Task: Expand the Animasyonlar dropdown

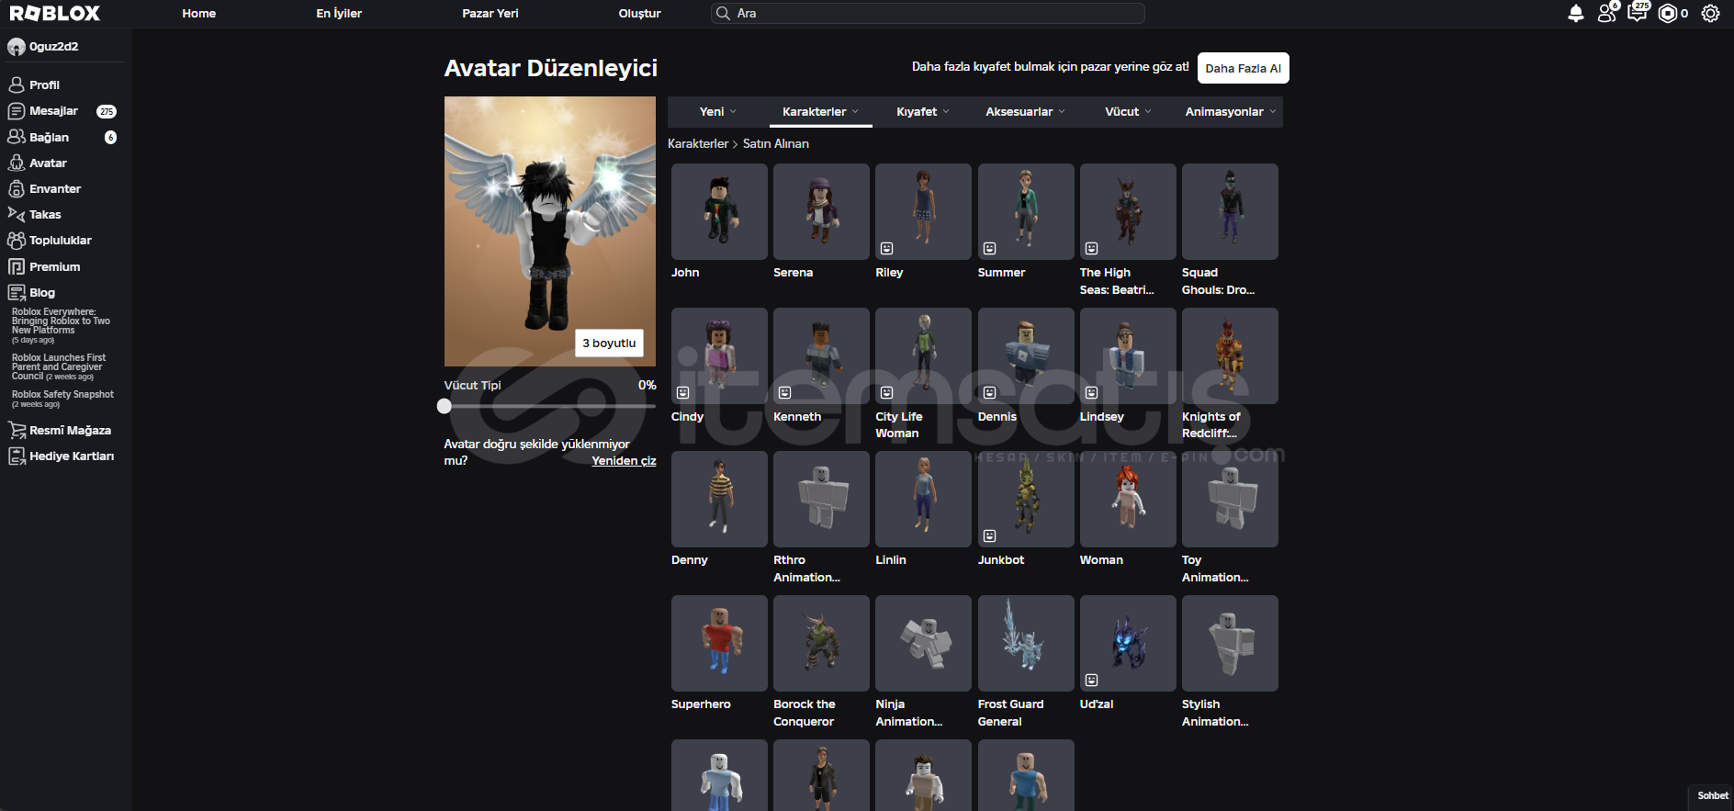Action: (1230, 111)
